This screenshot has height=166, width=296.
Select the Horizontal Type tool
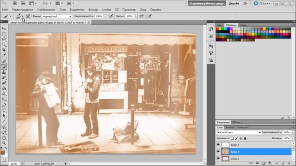tap(4, 111)
